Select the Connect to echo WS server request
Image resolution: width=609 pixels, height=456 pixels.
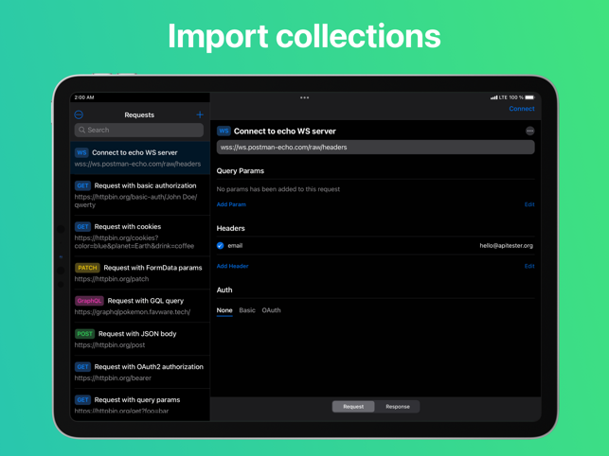click(140, 158)
